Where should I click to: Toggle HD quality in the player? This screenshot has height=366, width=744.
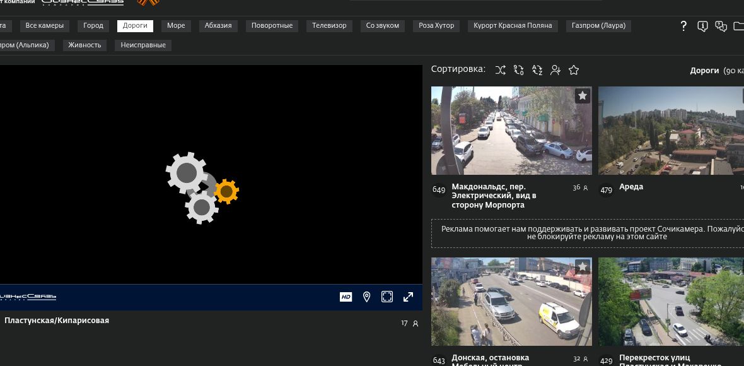[x=346, y=297]
